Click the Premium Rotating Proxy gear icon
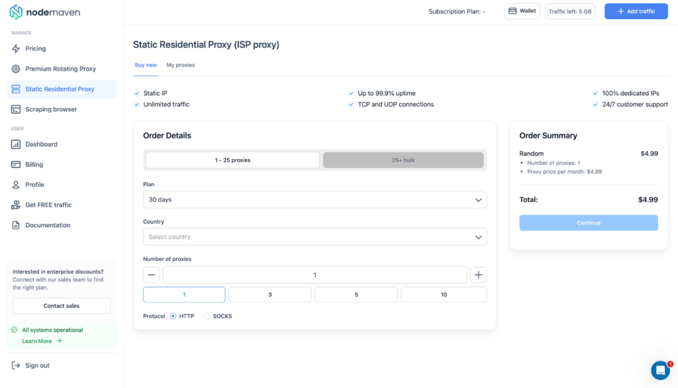 [x=16, y=69]
